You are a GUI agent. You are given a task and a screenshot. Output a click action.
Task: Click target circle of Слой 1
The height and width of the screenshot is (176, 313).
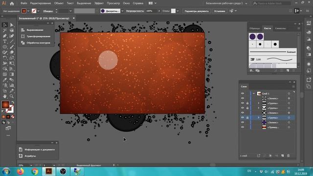point(289,93)
